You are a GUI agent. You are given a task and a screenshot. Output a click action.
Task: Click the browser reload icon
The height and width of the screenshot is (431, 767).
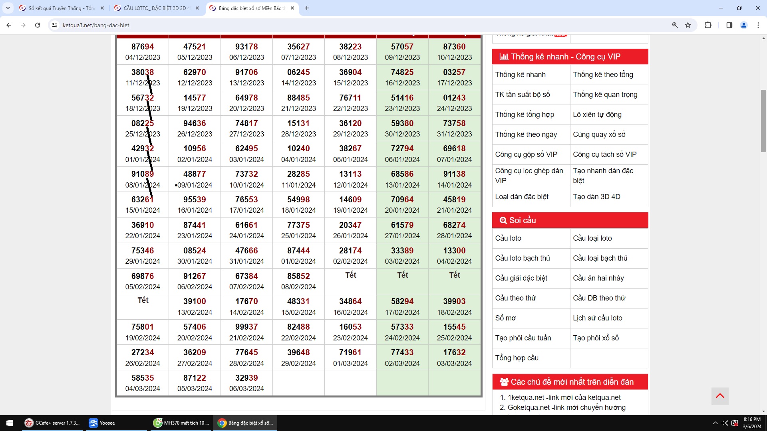pyautogui.click(x=38, y=25)
